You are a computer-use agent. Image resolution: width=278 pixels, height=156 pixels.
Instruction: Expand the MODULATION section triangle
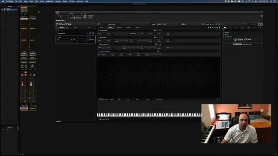98,119
